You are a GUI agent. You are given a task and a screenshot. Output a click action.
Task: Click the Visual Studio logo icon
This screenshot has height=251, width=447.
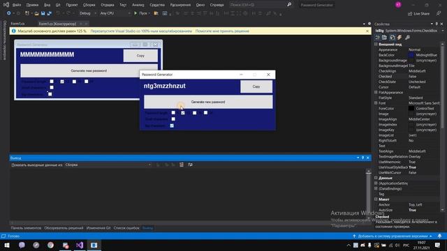[x=6, y=5]
